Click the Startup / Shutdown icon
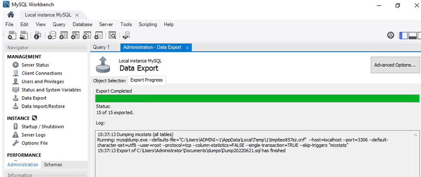Image resolution: width=421 pixels, height=177 pixels. coord(16,127)
